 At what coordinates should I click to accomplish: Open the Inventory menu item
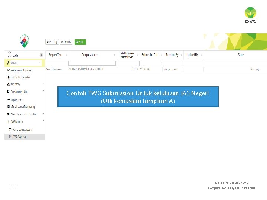point(15,84)
